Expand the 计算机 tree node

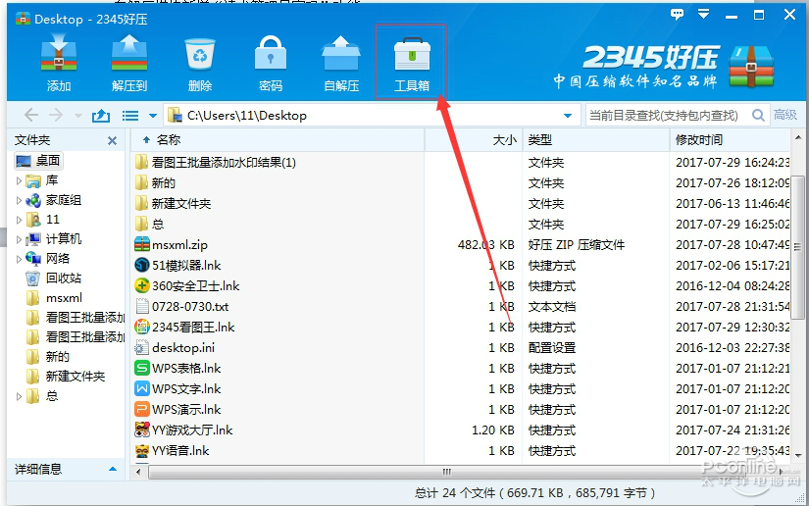coord(19,239)
